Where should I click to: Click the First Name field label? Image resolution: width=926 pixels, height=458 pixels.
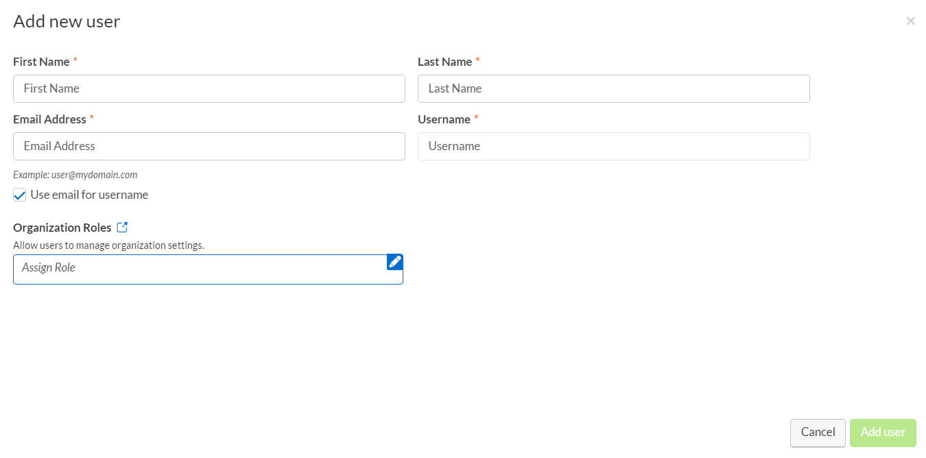click(x=41, y=62)
